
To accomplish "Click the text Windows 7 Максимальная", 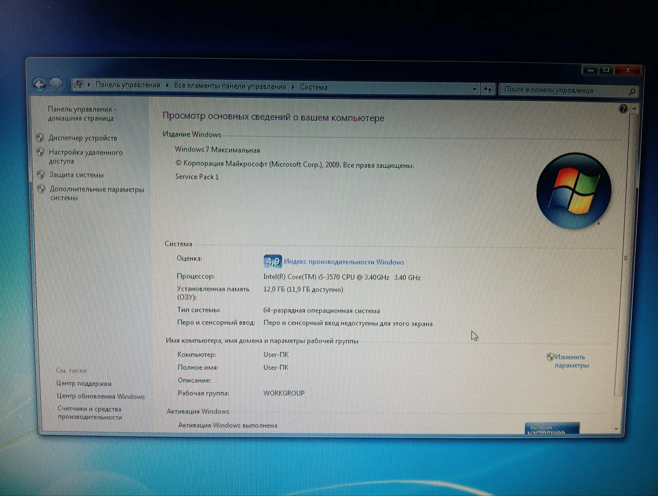I will [x=218, y=150].
